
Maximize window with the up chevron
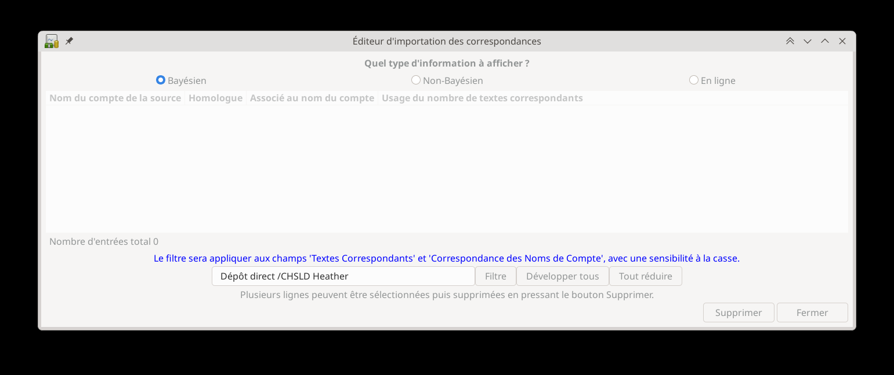824,41
